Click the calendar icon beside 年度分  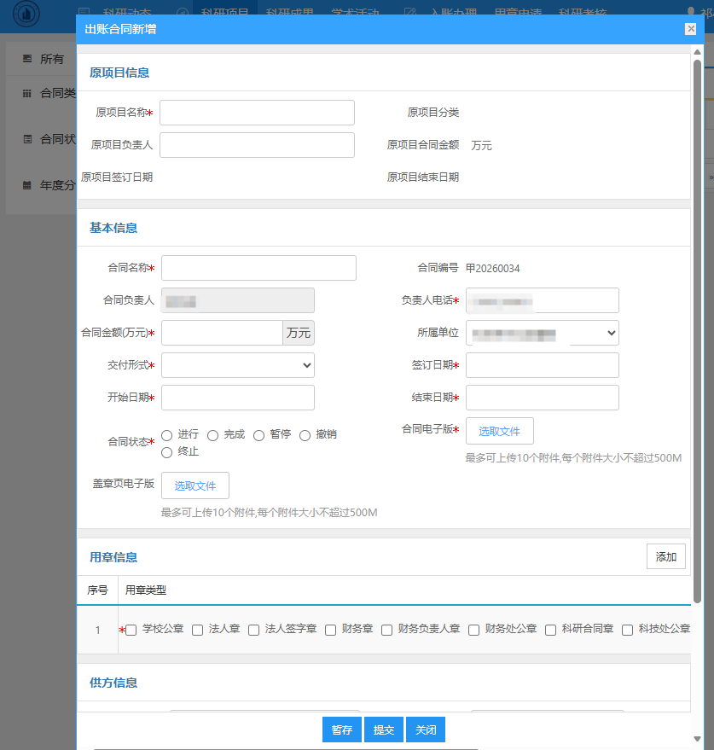(x=27, y=184)
